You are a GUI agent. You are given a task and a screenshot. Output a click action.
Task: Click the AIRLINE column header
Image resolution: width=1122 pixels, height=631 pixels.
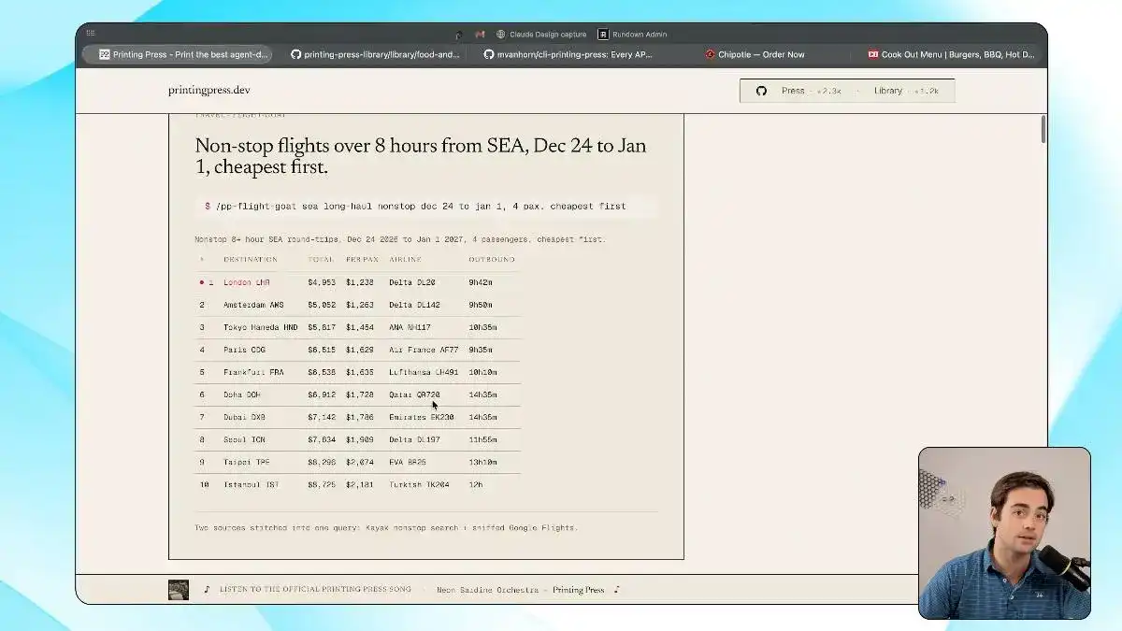click(x=405, y=259)
